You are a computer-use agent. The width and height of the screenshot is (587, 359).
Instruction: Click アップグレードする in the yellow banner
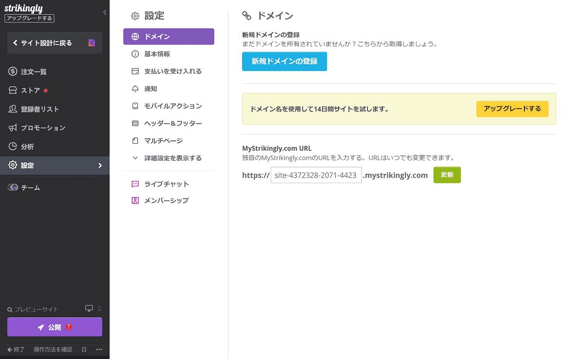(512, 109)
